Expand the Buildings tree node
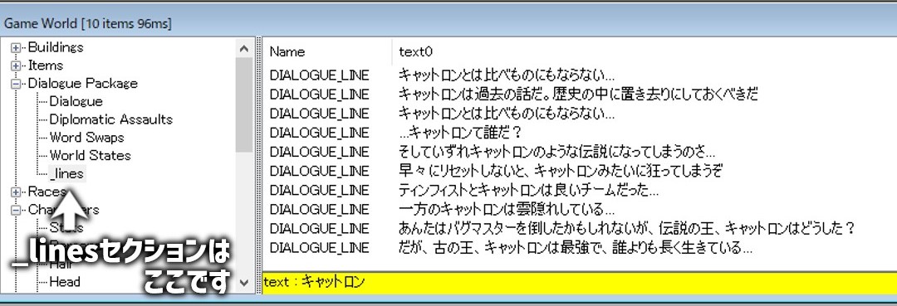 [16, 48]
